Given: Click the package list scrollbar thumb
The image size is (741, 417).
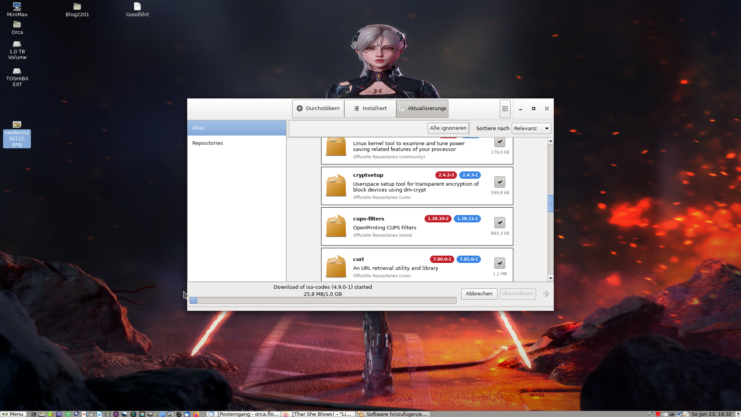Looking at the screenshot, I should pos(550,203).
